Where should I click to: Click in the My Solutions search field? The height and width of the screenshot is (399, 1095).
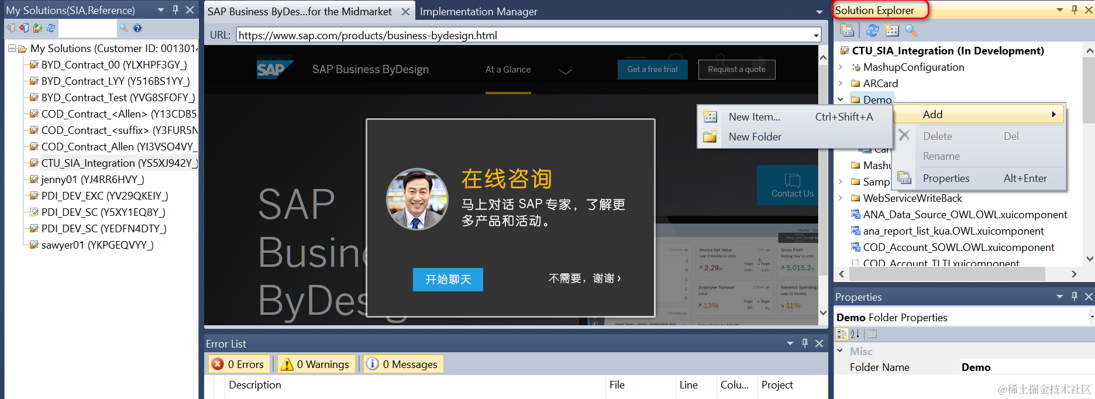pyautogui.click(x=87, y=27)
